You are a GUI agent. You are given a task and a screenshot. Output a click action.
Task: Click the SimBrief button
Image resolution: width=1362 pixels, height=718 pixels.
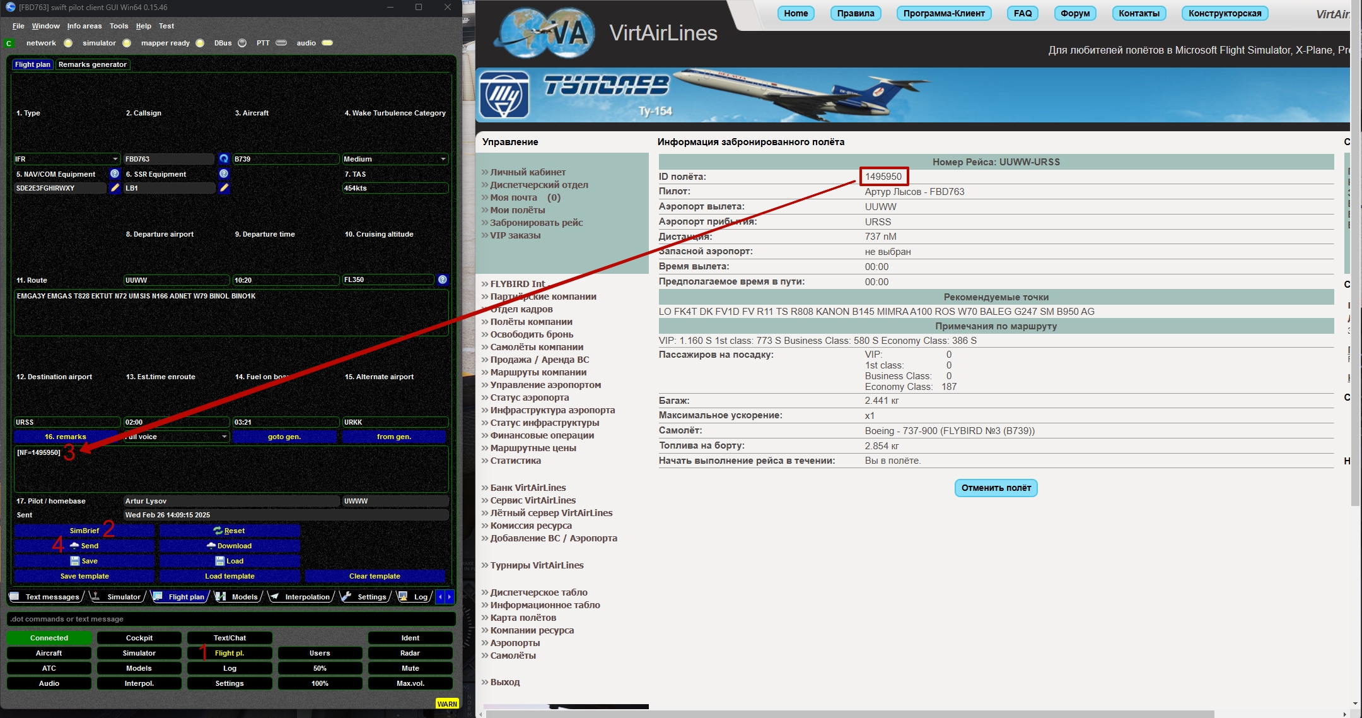(84, 531)
